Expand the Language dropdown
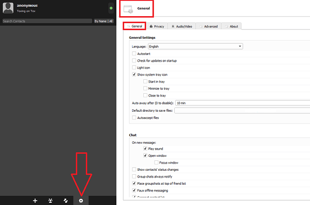Image resolution: width=310 pixels, height=205 pixels. pos(195,46)
